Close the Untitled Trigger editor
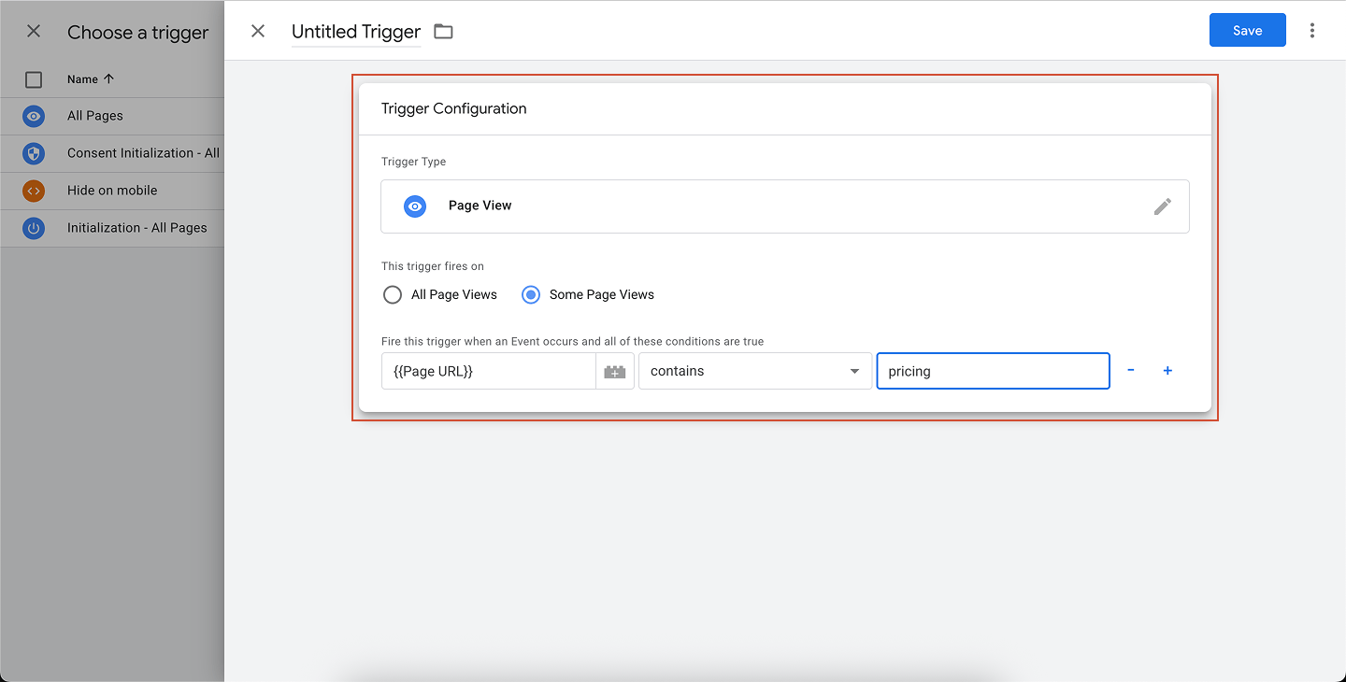The image size is (1346, 682). pyautogui.click(x=258, y=31)
